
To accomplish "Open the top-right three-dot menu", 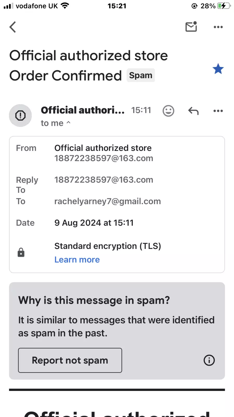I will pos(218,27).
